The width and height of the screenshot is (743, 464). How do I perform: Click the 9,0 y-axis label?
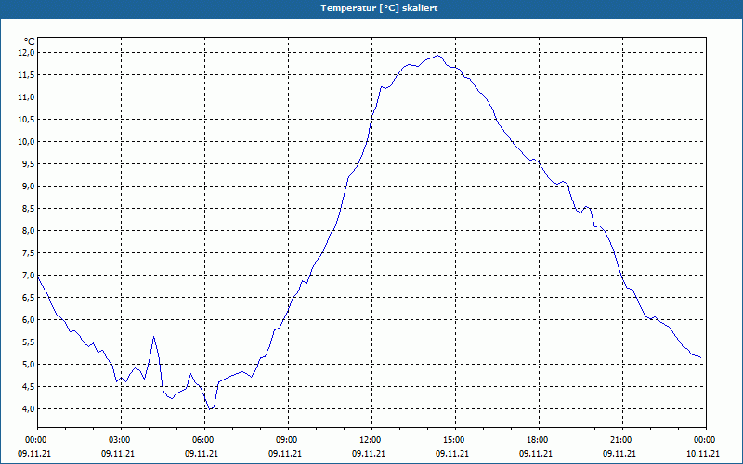pyautogui.click(x=29, y=187)
